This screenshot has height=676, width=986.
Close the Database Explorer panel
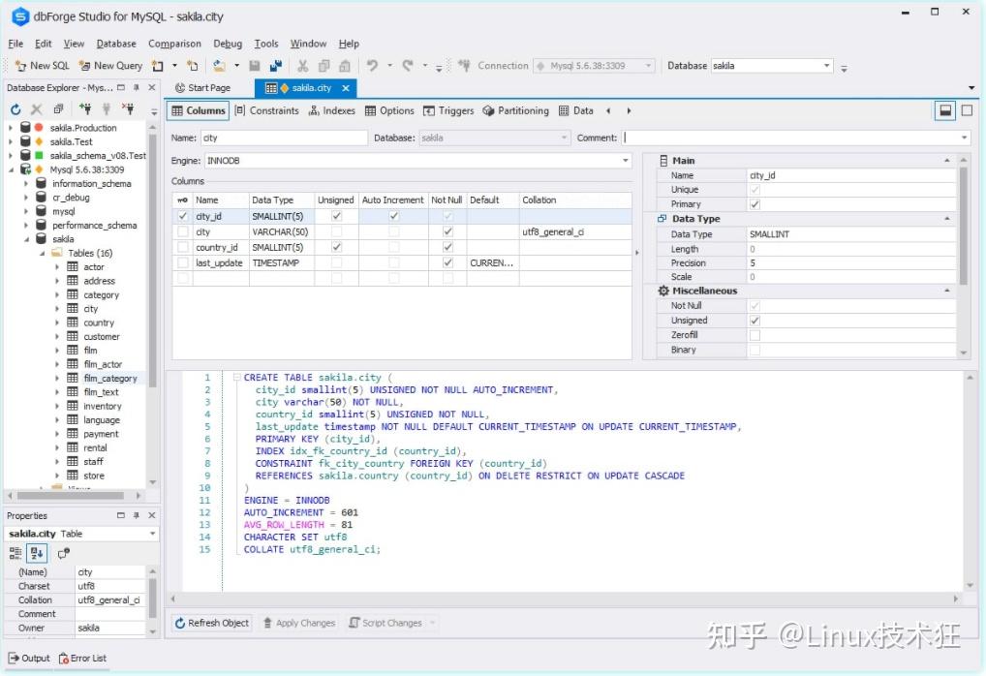151,87
